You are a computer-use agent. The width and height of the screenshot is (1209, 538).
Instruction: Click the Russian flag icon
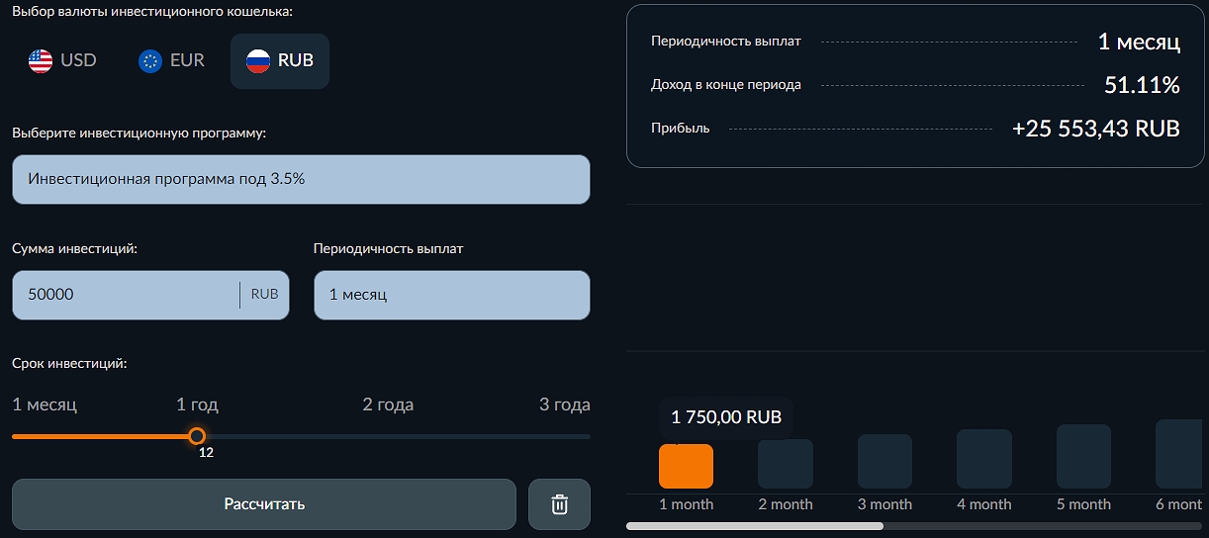point(257,60)
